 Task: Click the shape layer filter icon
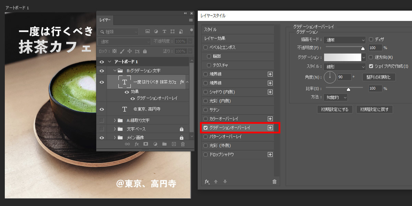click(x=172, y=32)
